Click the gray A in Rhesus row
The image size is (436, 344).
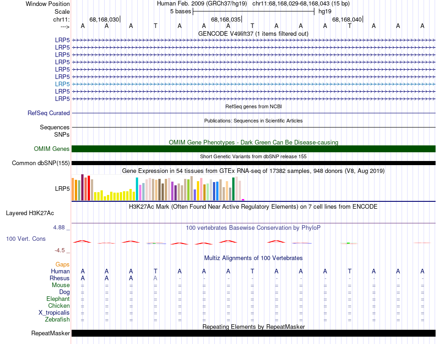(x=156, y=278)
